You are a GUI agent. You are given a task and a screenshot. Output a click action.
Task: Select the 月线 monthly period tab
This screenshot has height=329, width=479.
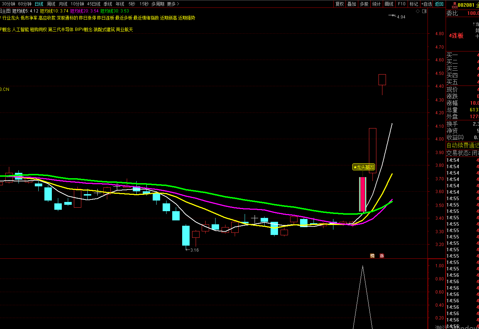click(x=63, y=4)
